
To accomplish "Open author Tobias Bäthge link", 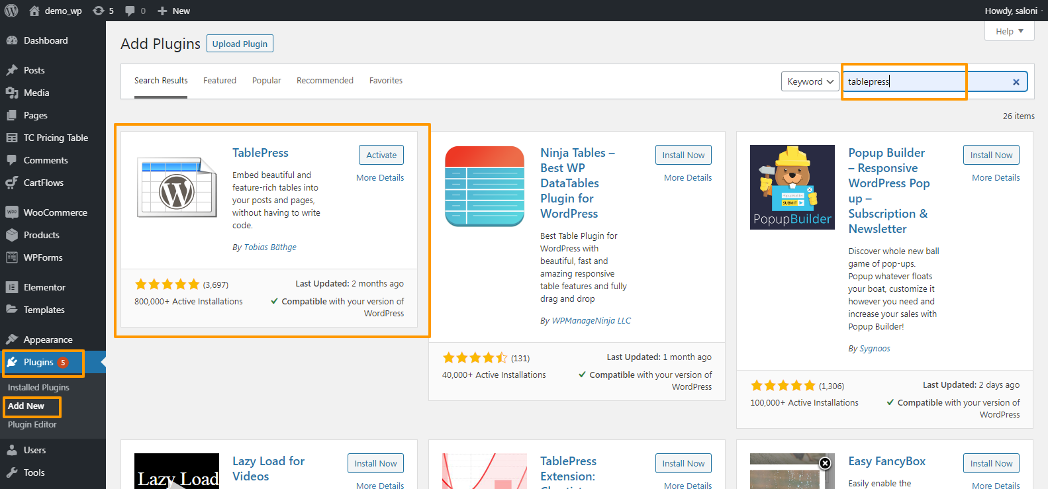I will pos(270,247).
